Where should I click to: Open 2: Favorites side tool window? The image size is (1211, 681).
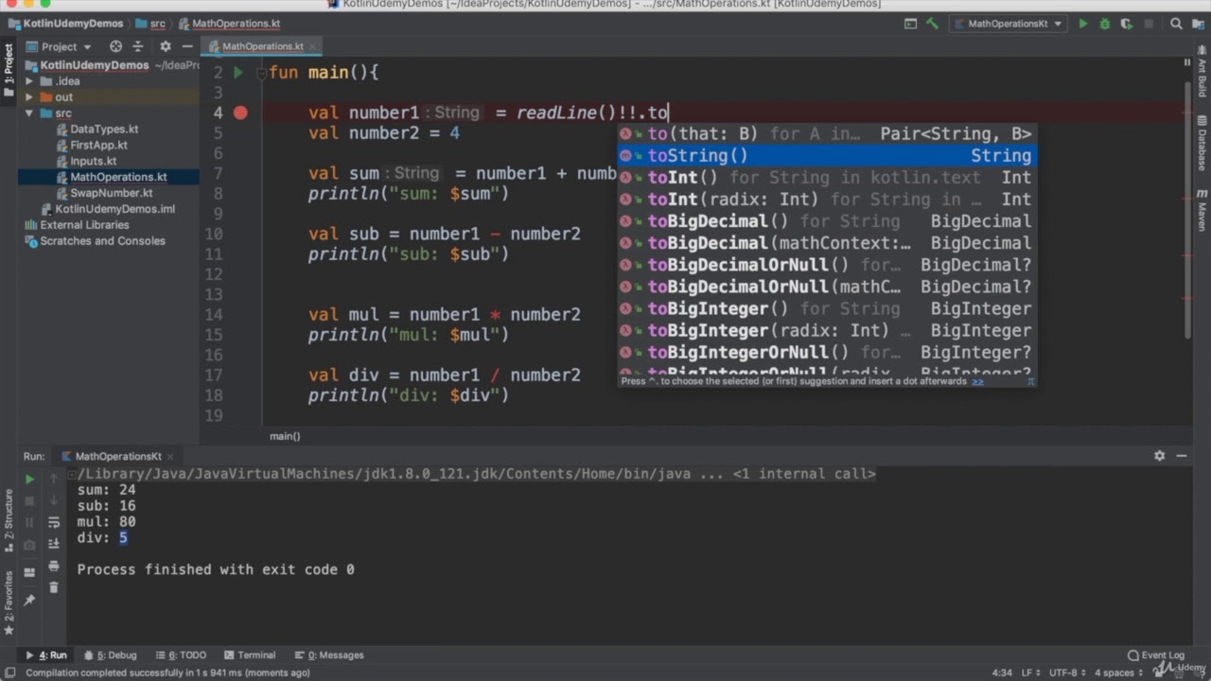9,602
